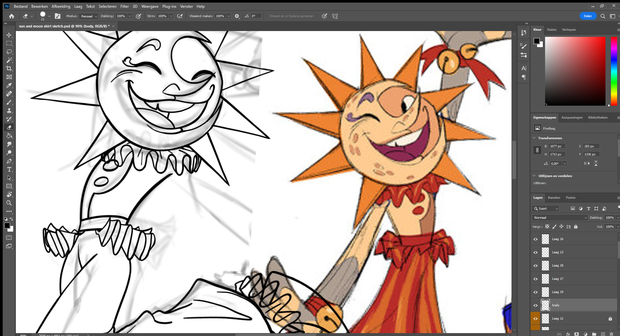Select the Path Selection tool
The width and height of the screenshot is (620, 336).
coord(9,178)
